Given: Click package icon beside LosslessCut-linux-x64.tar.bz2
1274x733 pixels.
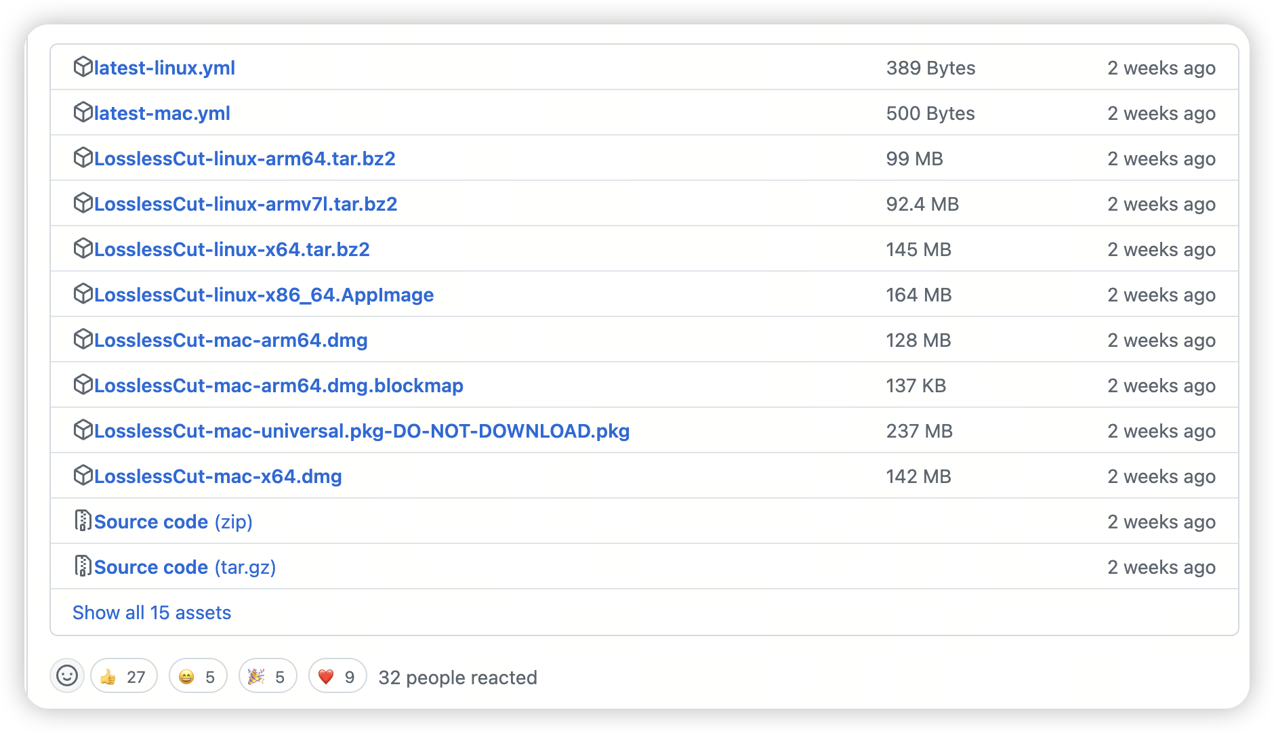Looking at the screenshot, I should tap(83, 249).
